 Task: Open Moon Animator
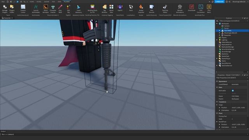pos(46,9)
